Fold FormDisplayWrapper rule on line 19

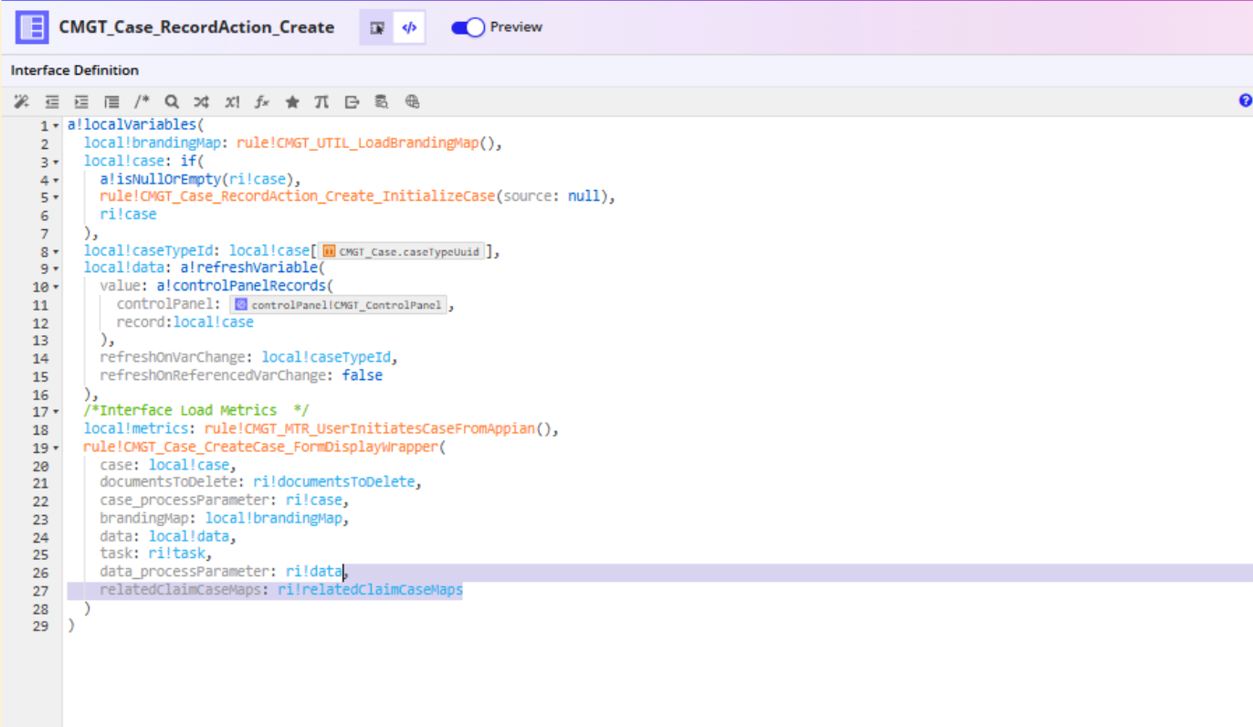pyautogui.click(x=56, y=448)
